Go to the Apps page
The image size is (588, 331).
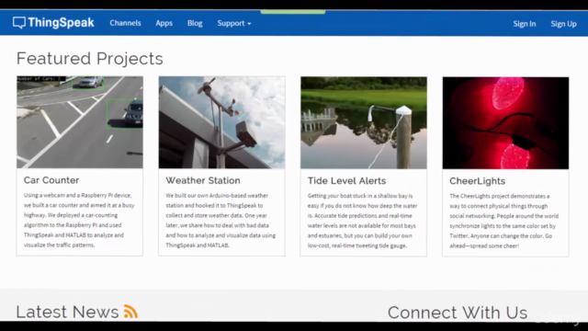click(164, 23)
